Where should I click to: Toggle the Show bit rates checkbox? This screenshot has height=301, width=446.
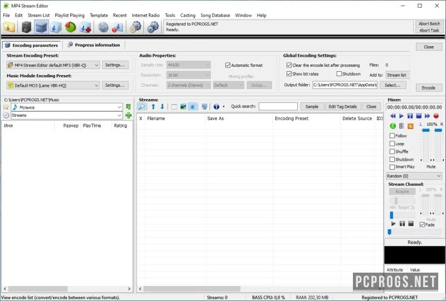(x=289, y=74)
